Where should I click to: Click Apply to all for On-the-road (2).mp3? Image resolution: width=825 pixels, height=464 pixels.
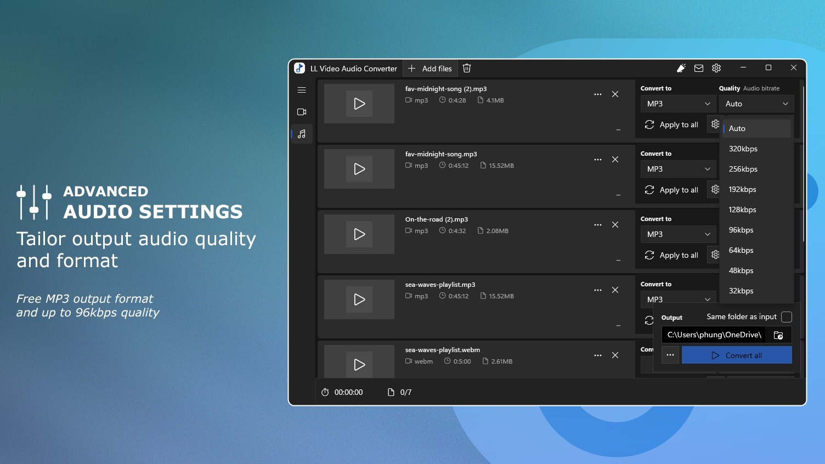coord(672,255)
